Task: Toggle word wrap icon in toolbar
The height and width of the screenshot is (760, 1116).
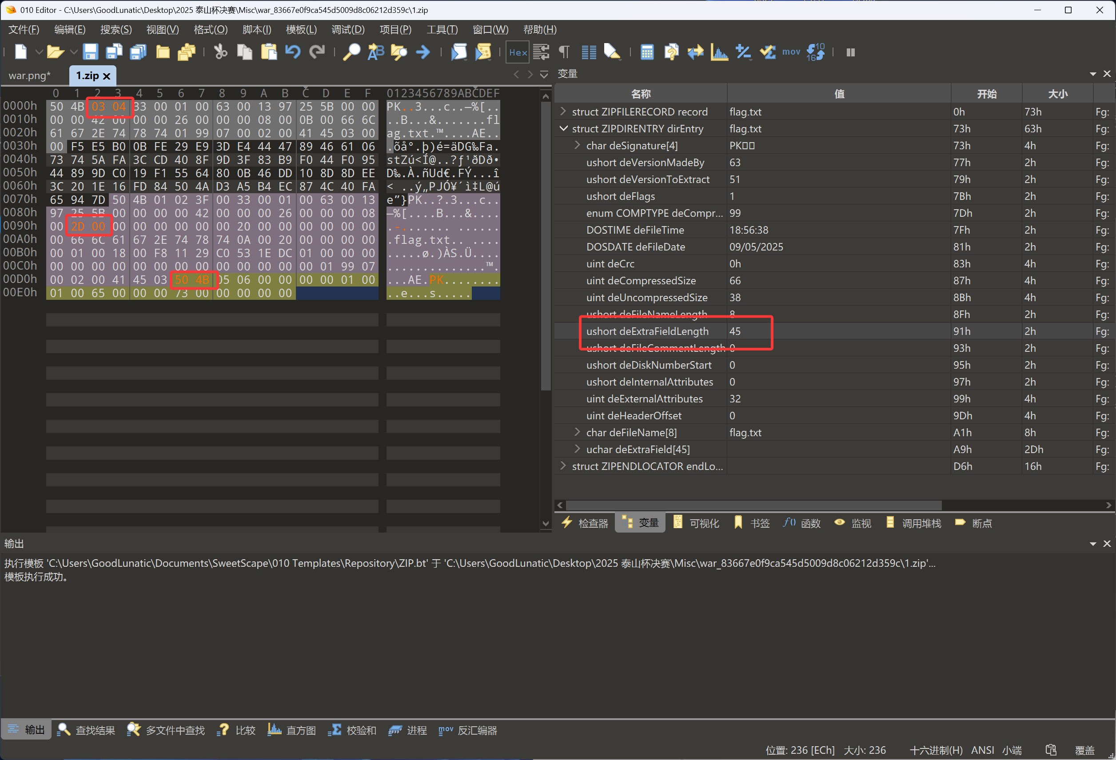Action: (541, 52)
